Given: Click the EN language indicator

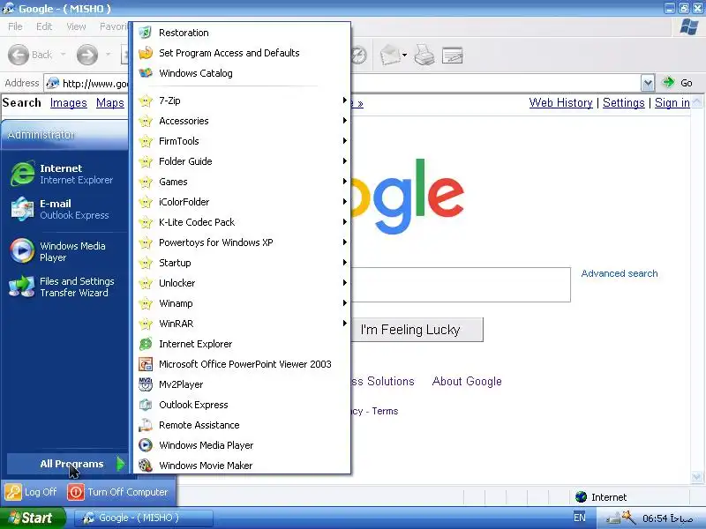Looking at the screenshot, I should point(580,518).
